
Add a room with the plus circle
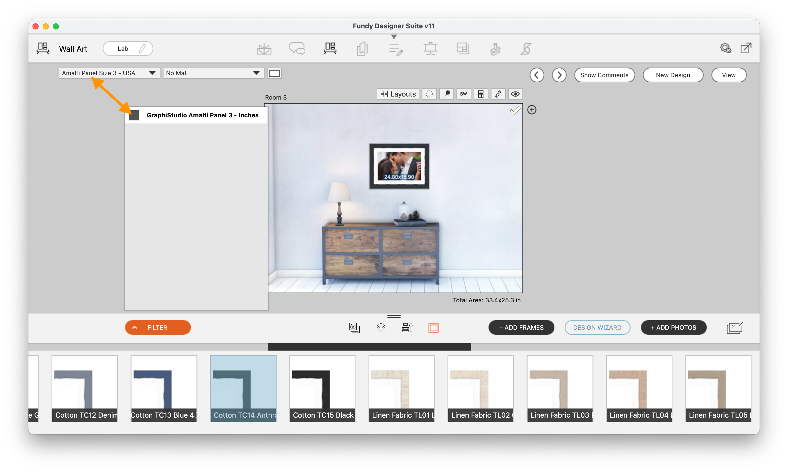point(532,110)
